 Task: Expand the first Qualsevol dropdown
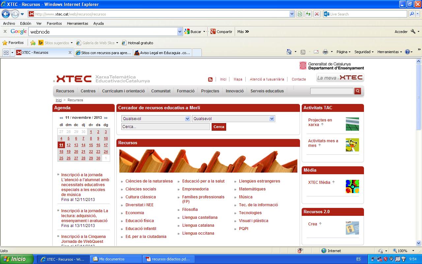point(187,119)
